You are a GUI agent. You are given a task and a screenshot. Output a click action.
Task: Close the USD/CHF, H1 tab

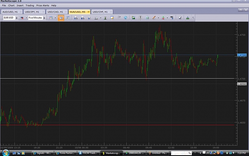[111, 12]
